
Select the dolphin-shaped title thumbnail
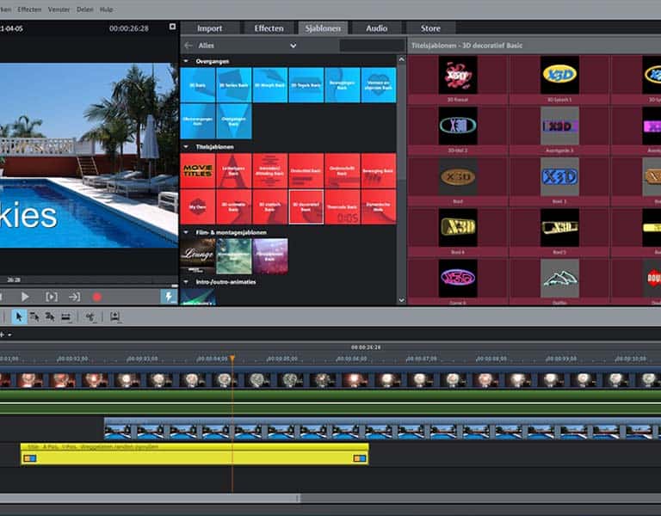(559, 278)
